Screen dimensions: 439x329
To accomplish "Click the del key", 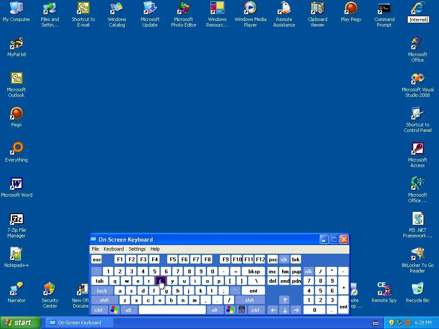I will (272, 281).
